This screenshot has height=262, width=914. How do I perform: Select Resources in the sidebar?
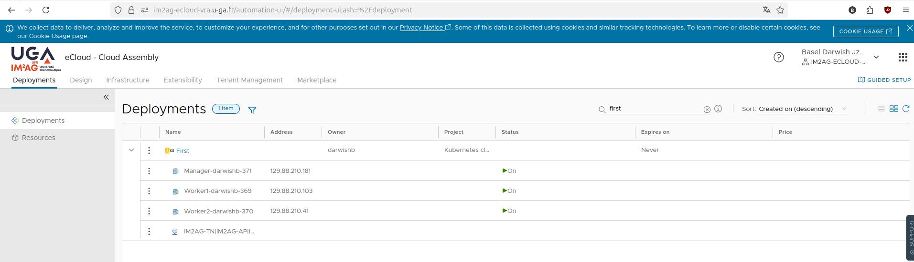click(x=38, y=138)
